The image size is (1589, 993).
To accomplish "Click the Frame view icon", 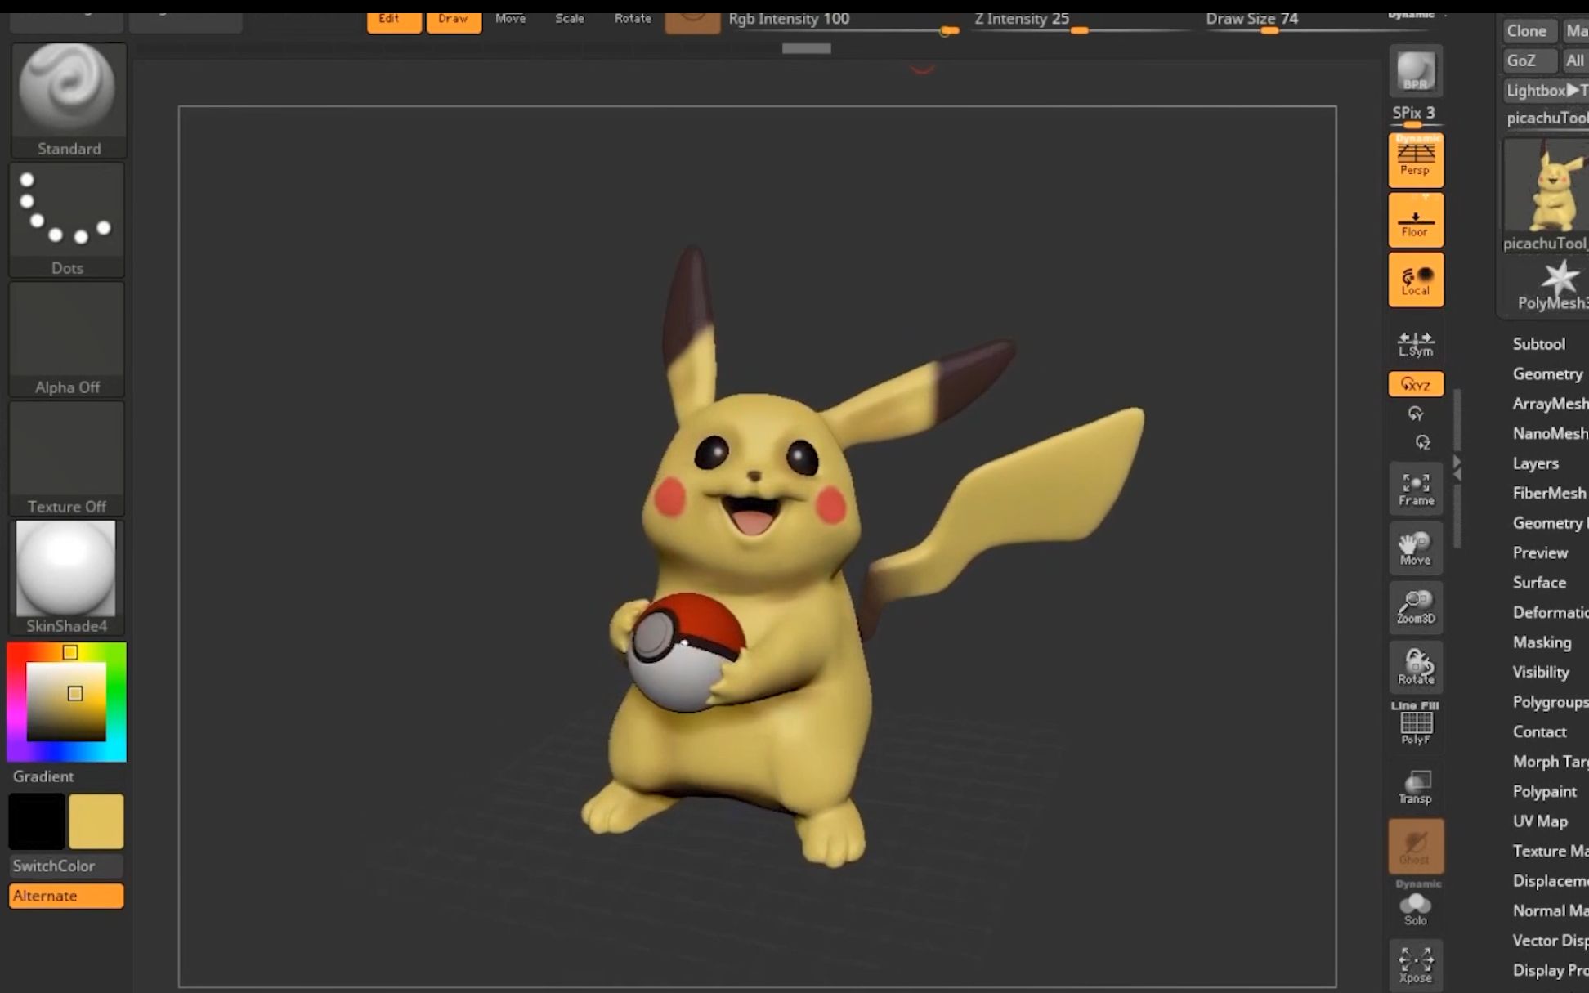I will (x=1415, y=488).
